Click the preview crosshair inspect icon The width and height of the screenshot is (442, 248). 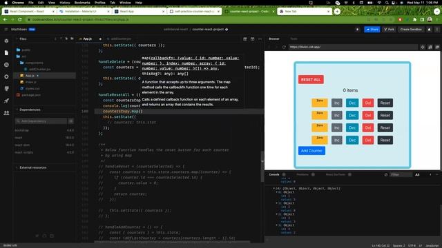pos(423,47)
